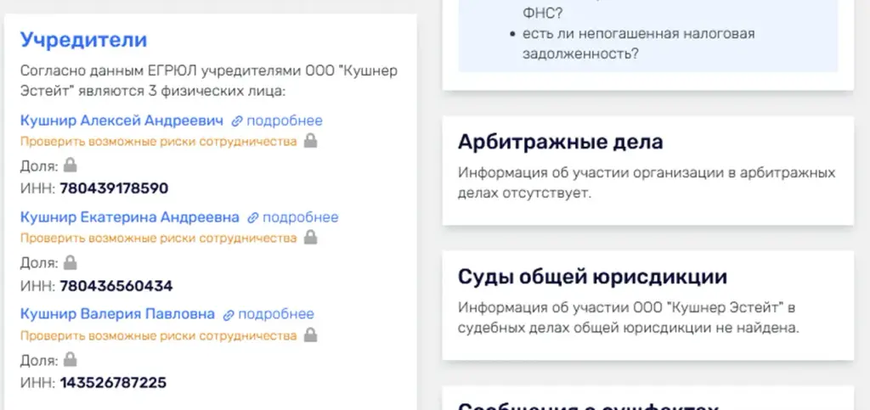Open founder Кушнир Екатерина Андреевна
Screen dimensions: 870x410
(130, 217)
